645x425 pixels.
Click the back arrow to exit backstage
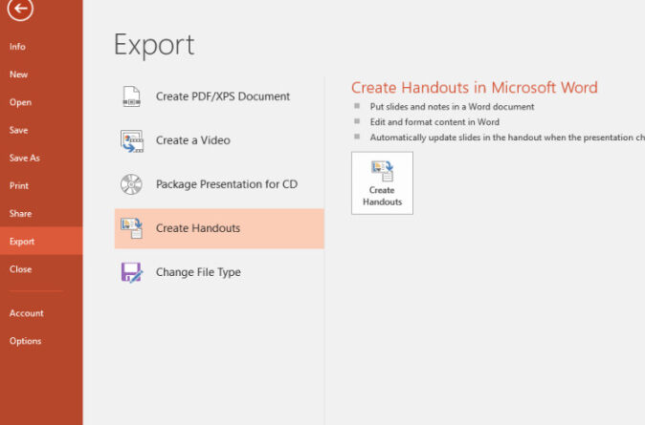click(x=22, y=10)
